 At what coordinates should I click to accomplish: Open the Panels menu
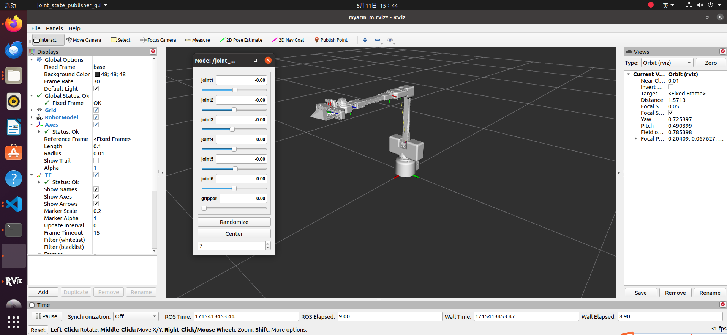point(54,28)
